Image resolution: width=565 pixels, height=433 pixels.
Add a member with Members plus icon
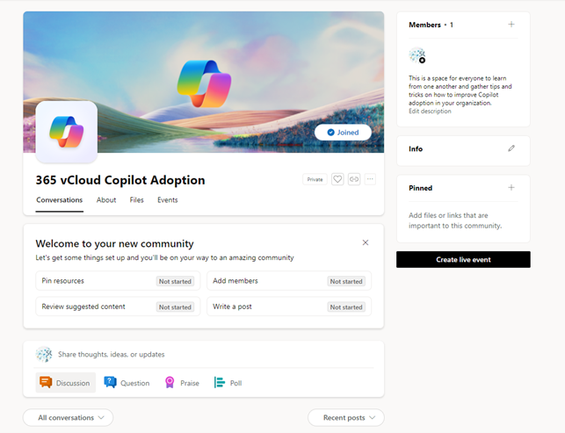tap(511, 25)
